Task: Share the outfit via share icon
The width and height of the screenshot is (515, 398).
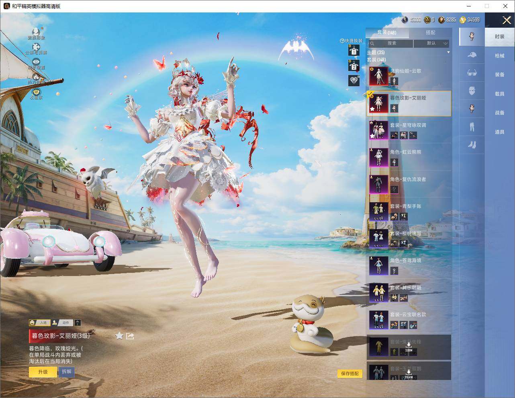Action: tap(130, 336)
